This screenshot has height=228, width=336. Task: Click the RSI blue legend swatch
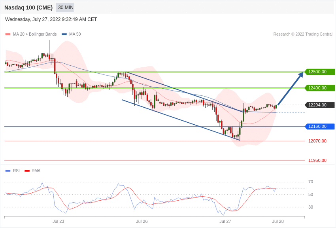[8, 171]
